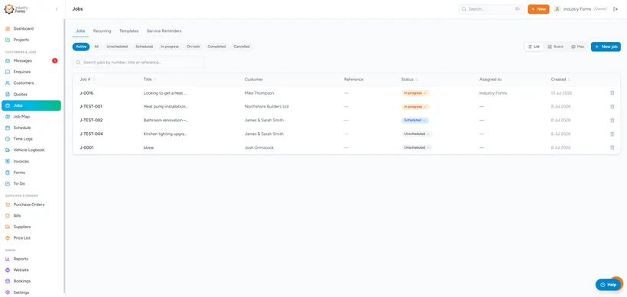Open the Projects sidebar icon
This screenshot has height=297, width=627.
pyautogui.click(x=8, y=40)
